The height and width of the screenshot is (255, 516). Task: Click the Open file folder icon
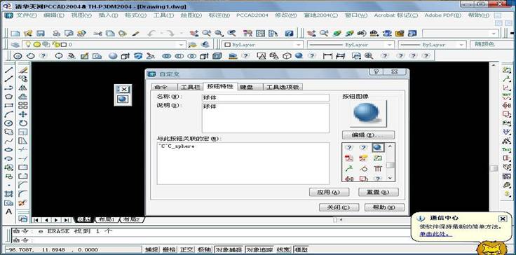[28, 33]
